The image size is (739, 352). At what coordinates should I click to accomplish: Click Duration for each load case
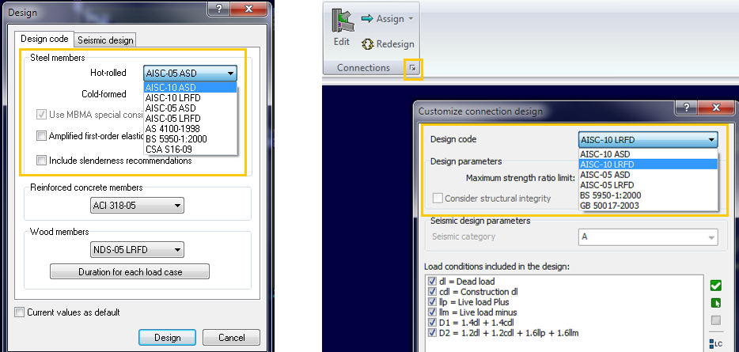(130, 272)
